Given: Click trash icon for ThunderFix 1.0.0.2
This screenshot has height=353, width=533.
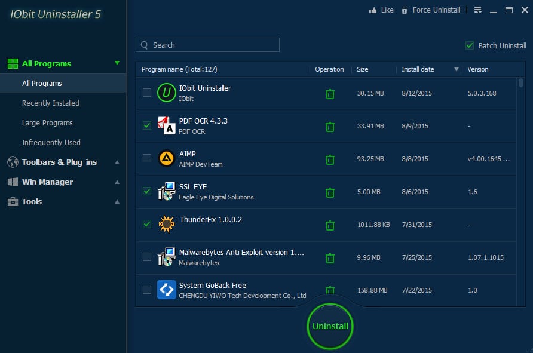Looking at the screenshot, I should (330, 225).
